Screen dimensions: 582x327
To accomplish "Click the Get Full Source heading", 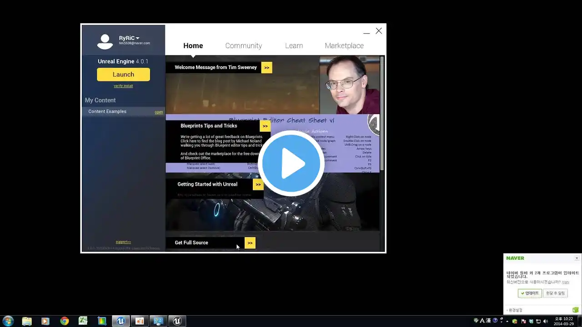I will [x=191, y=243].
